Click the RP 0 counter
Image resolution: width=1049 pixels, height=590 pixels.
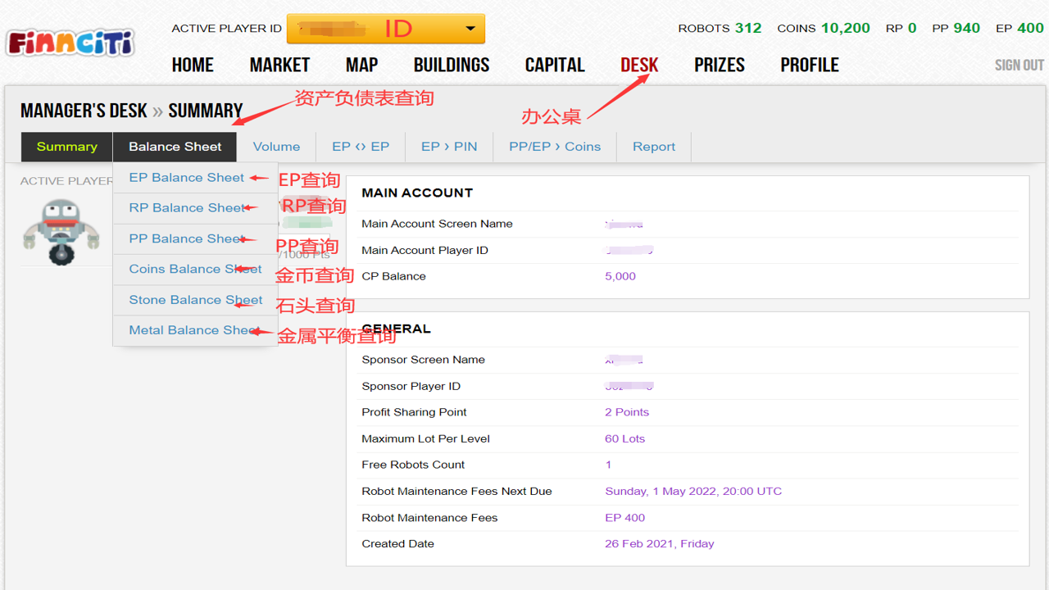[901, 28]
